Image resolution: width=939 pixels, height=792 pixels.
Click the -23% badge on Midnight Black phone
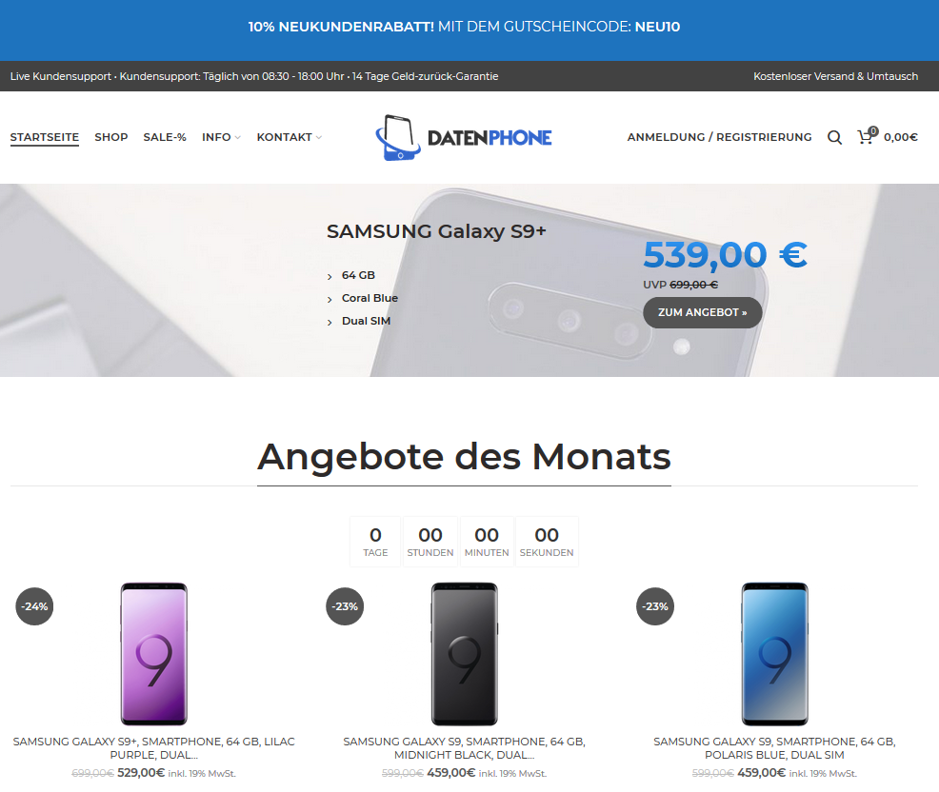coord(345,606)
